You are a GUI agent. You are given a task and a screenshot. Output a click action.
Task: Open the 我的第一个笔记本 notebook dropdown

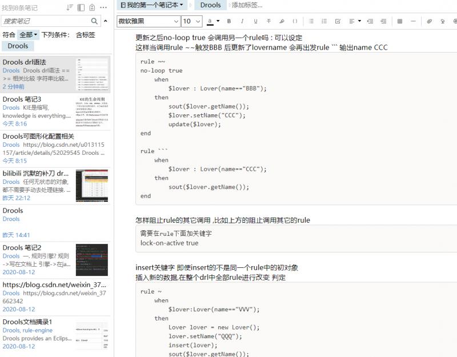coord(152,5)
